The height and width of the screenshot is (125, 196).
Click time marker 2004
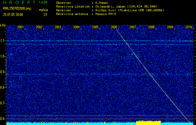click(x=76, y=27)
